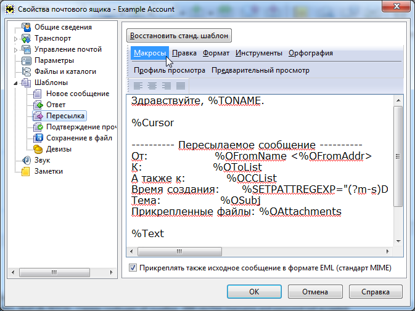This screenshot has height=311, width=415.
Task: Click the editor vertical scrollbar thumb
Action: click(x=398, y=156)
